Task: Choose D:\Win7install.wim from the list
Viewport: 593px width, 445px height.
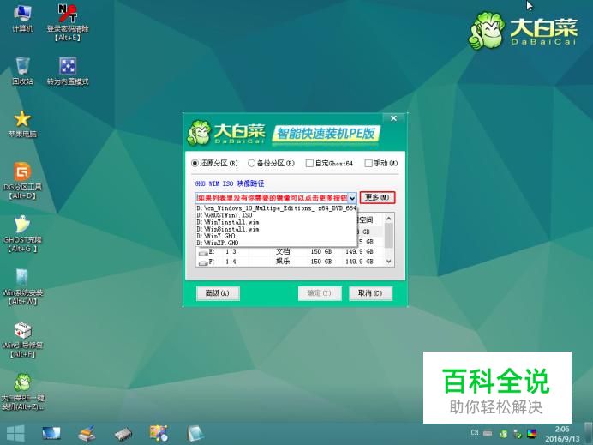Action: [277, 222]
